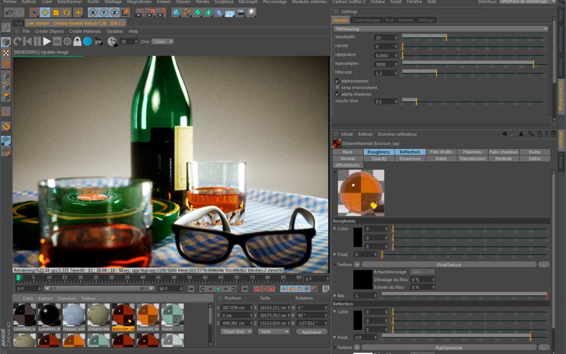Open the Pathtracing kernel dropdown
566x354 pixels.
tap(441, 29)
